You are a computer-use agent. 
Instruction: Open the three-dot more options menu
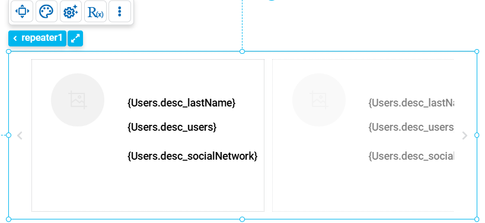tap(120, 11)
